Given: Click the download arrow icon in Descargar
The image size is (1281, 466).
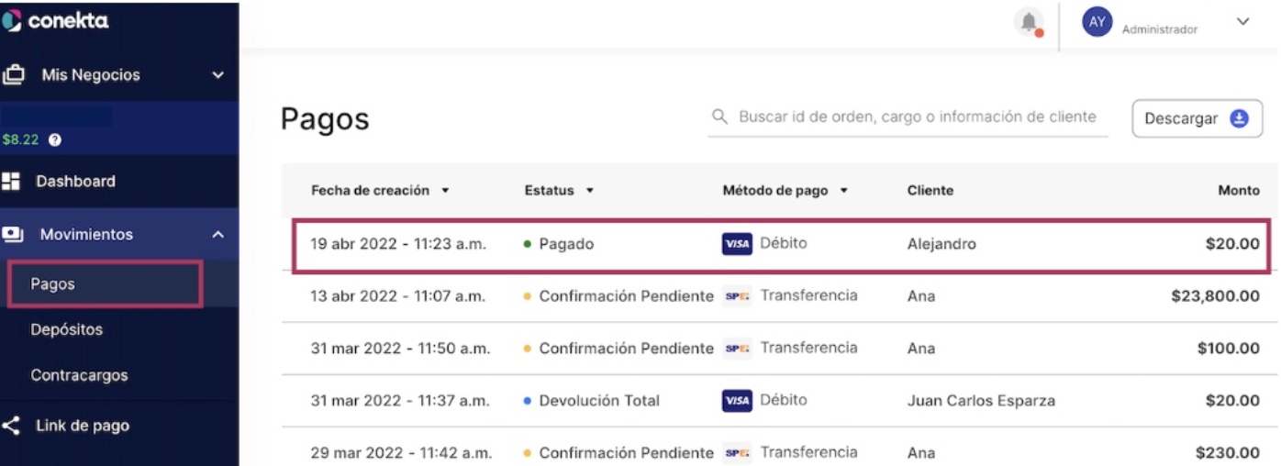Looking at the screenshot, I should (1240, 118).
